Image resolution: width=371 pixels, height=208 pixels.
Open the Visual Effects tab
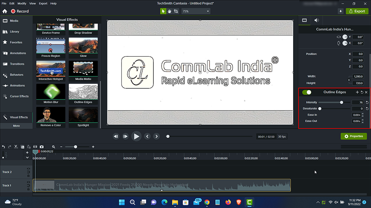pos(16,117)
